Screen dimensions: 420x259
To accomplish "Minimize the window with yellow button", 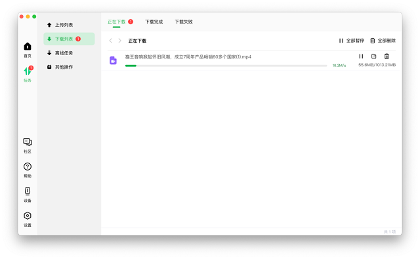I will (28, 16).
